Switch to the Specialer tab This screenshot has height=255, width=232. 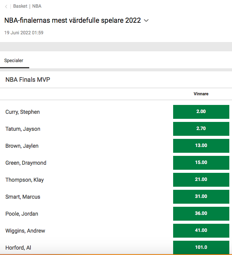pyautogui.click(x=14, y=61)
